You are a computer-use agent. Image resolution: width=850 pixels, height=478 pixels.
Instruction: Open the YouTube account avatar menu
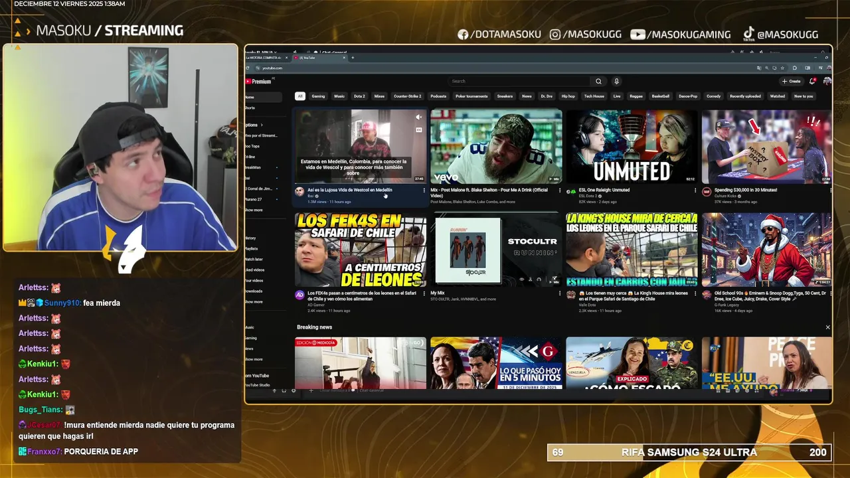(x=827, y=81)
